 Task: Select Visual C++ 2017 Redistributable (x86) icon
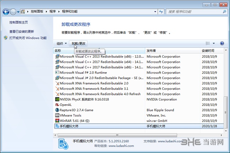(x=57, y=67)
